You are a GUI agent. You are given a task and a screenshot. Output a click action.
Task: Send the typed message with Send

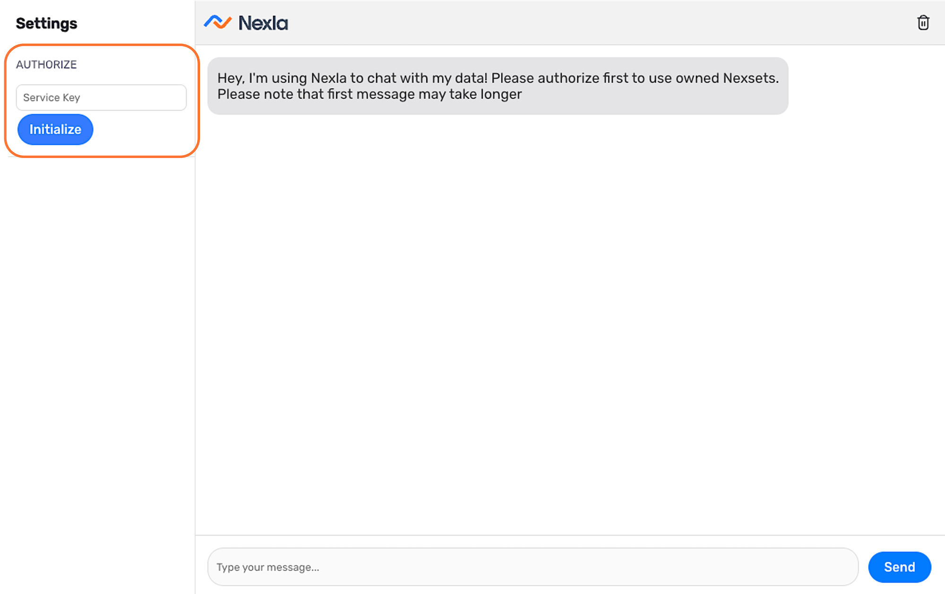tap(899, 567)
